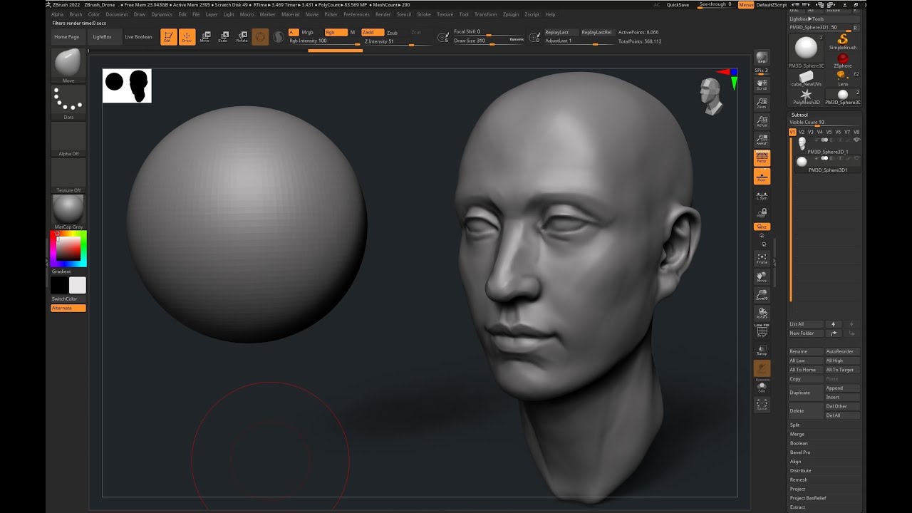
Task: Select the PolyMesh3D star tool
Action: pyautogui.click(x=807, y=96)
